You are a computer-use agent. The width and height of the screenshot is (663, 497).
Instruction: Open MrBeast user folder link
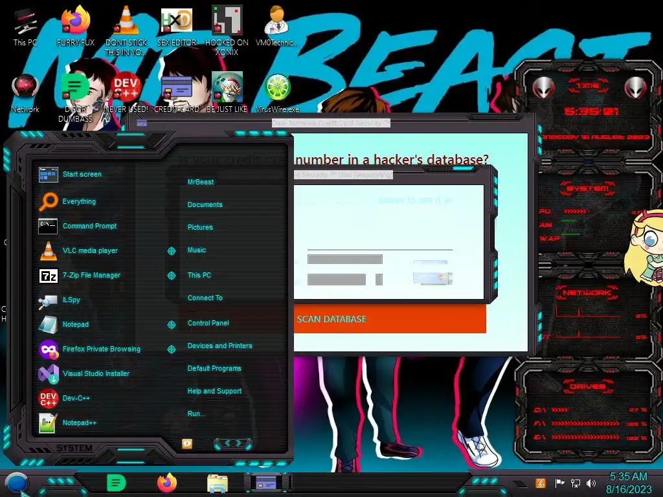point(201,182)
